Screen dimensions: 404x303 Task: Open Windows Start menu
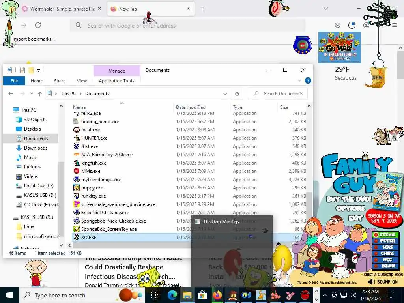[9, 295]
